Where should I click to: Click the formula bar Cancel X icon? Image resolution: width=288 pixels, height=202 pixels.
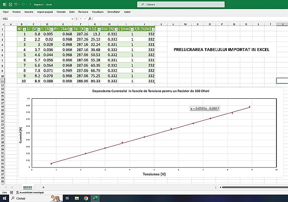pos(81,19)
